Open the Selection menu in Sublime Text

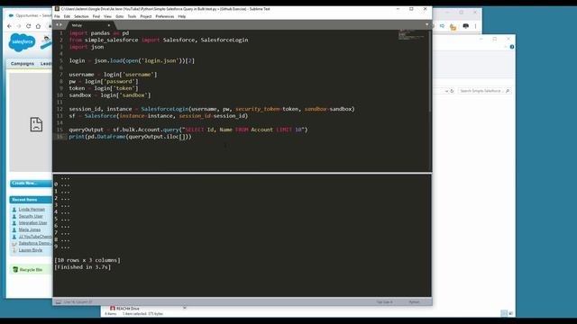point(81,16)
